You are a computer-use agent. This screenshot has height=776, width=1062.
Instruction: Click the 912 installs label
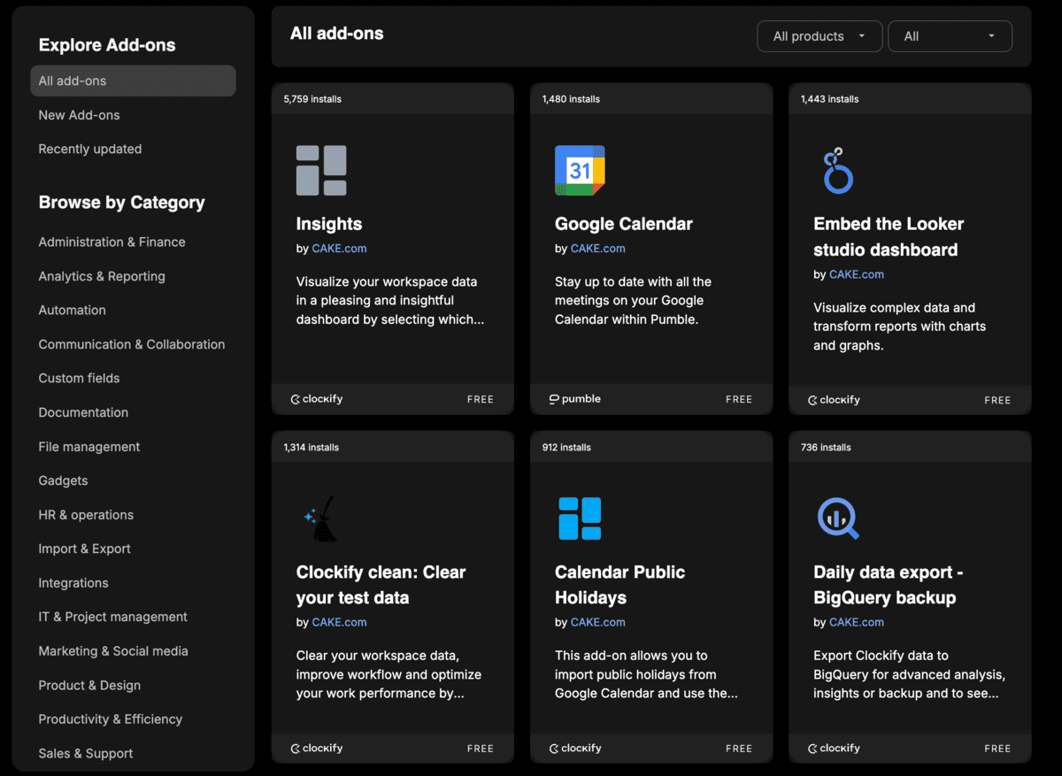click(x=566, y=448)
